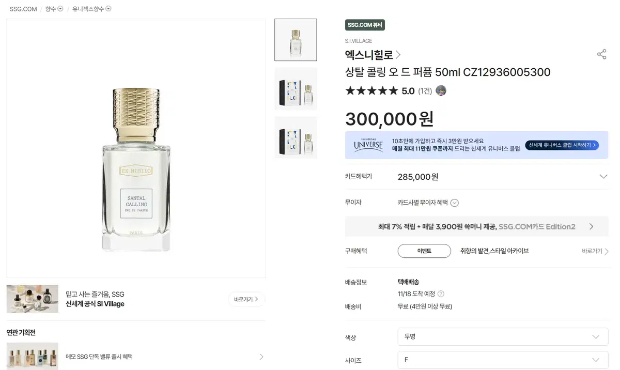Expand the 카드혜택가 price details chevron

(603, 177)
